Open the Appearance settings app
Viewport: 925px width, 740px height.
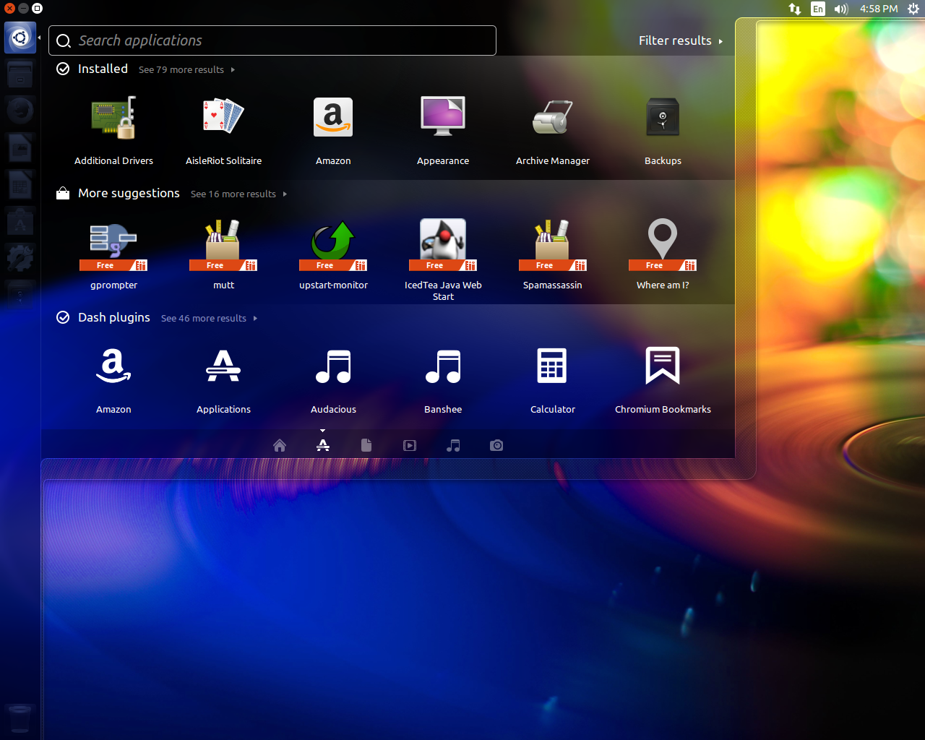point(443,130)
